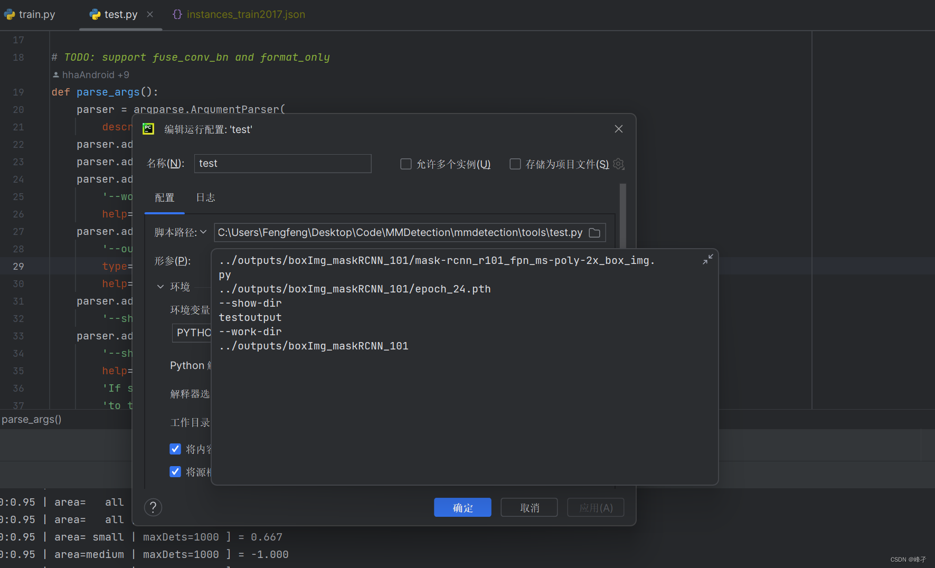Click 'testoutput' in parameters editor
The image size is (935, 568).
click(250, 317)
